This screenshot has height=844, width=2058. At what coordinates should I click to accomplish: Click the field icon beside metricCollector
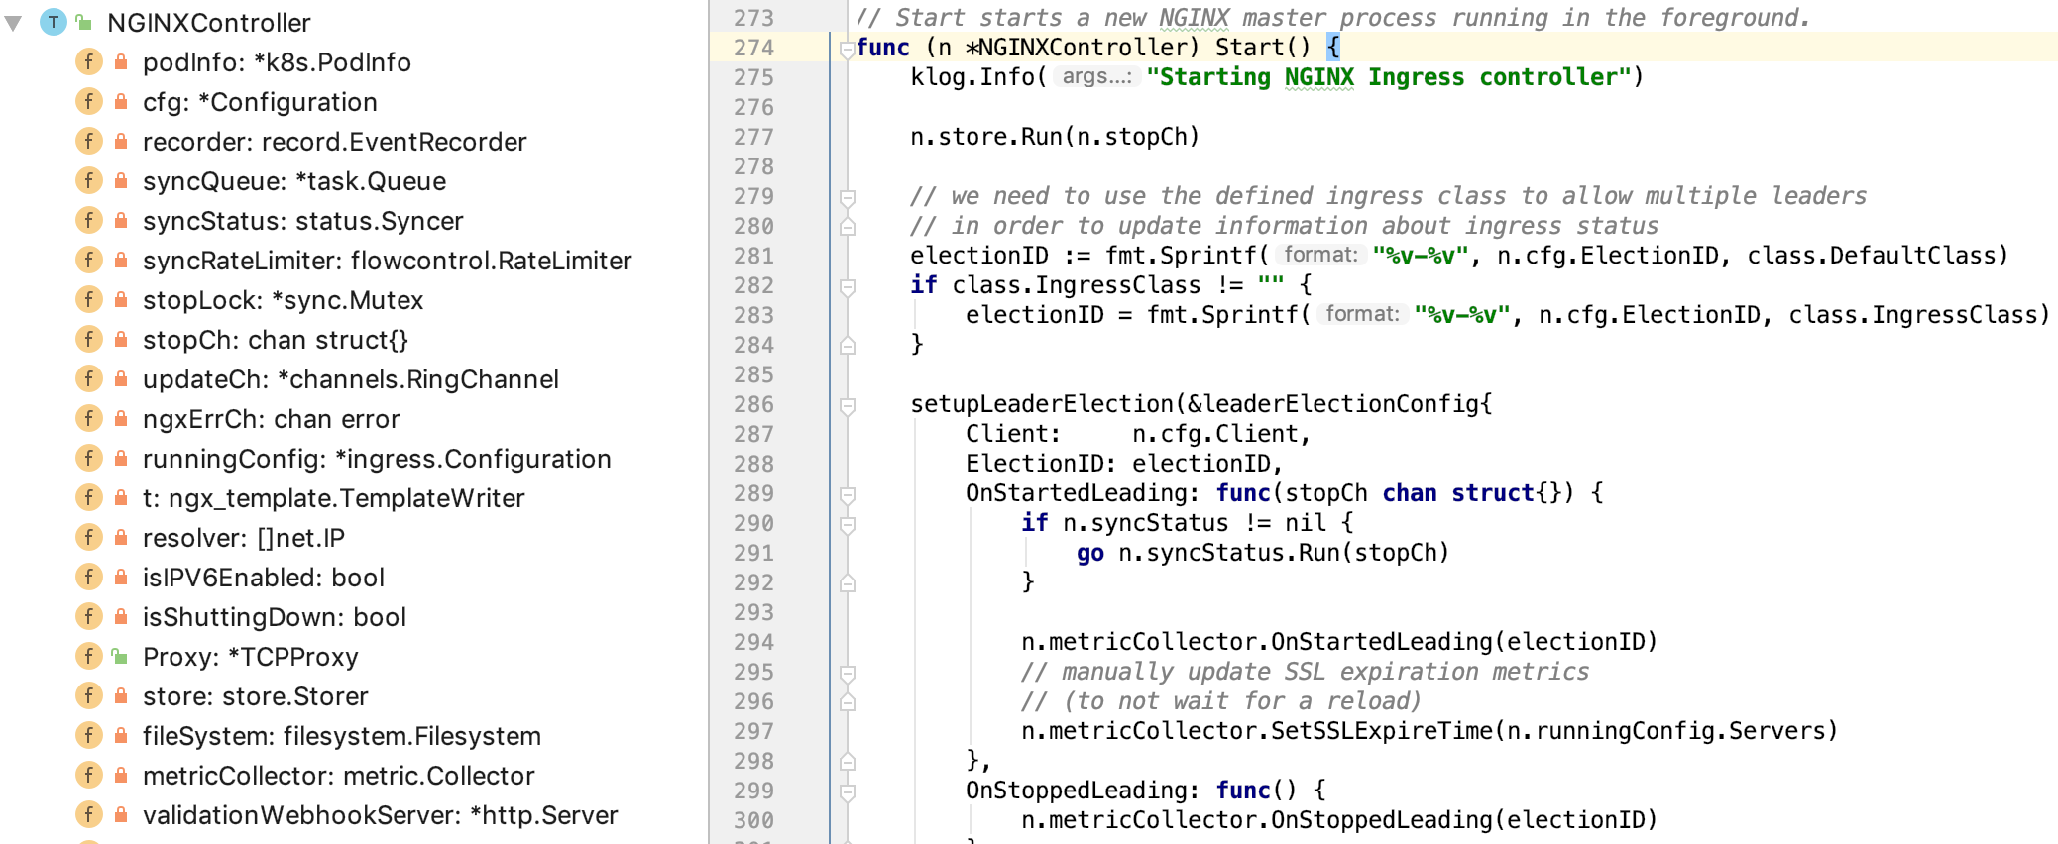(x=89, y=776)
